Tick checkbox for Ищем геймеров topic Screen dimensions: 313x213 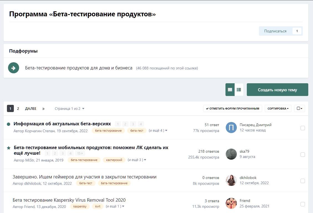[303, 181]
